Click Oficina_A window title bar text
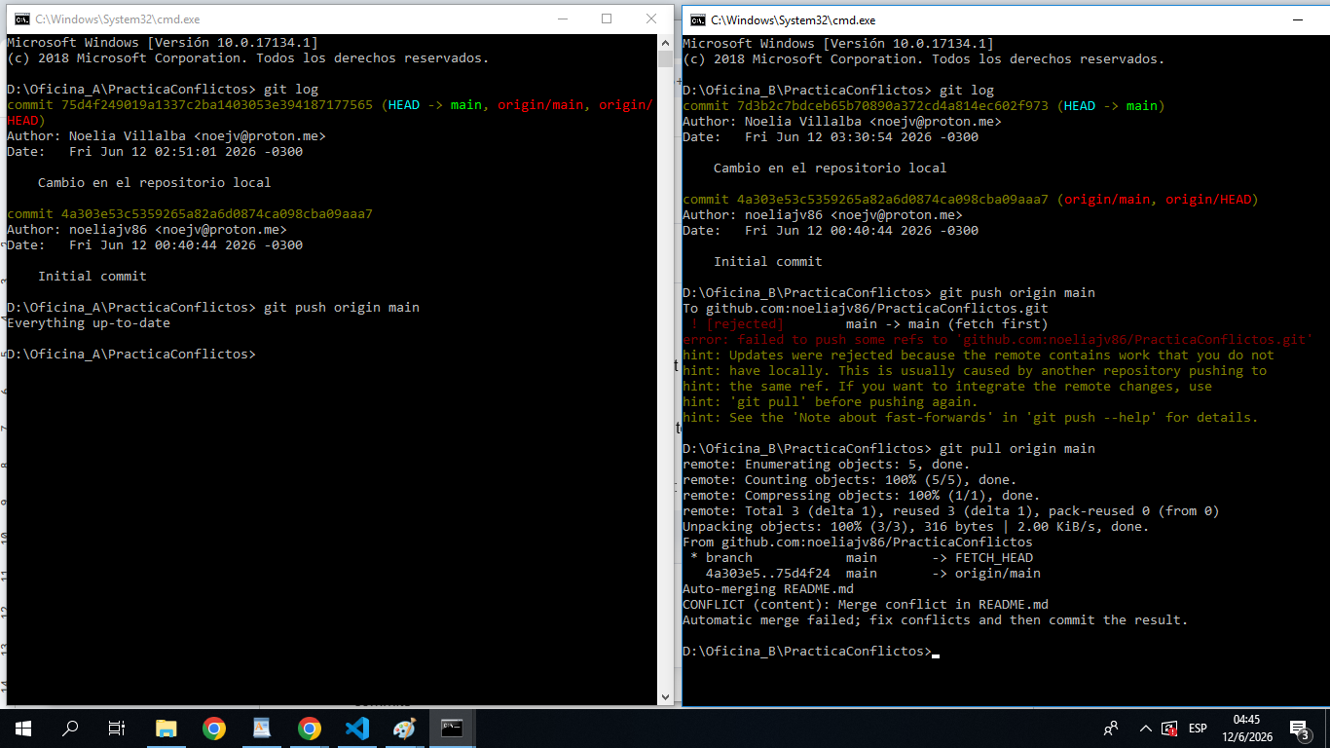The height and width of the screenshot is (748, 1330). (x=117, y=19)
